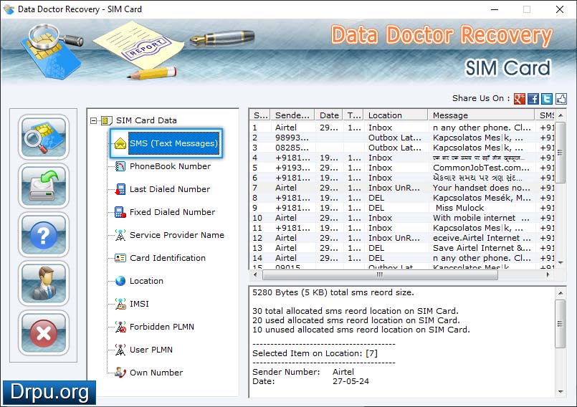Select Forbidden PLMN tree entry
The image size is (577, 407).
(x=161, y=327)
